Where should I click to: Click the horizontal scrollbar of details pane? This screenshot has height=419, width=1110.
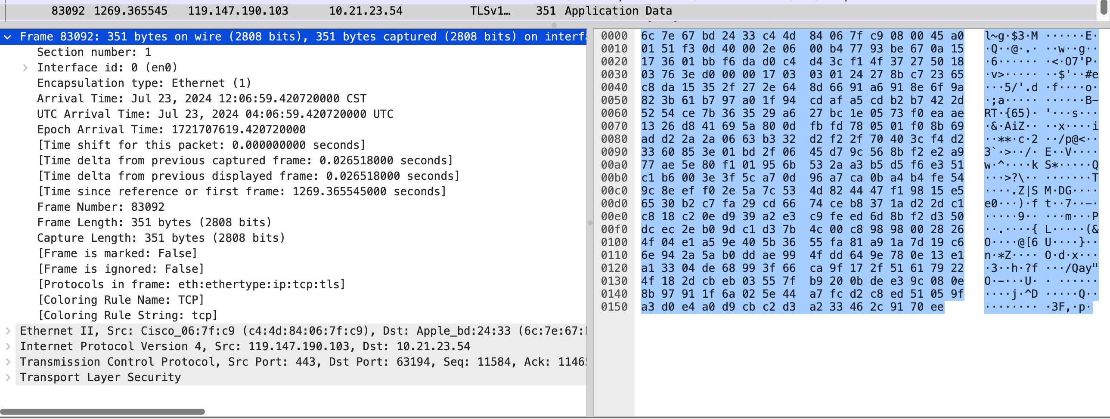tap(102, 412)
